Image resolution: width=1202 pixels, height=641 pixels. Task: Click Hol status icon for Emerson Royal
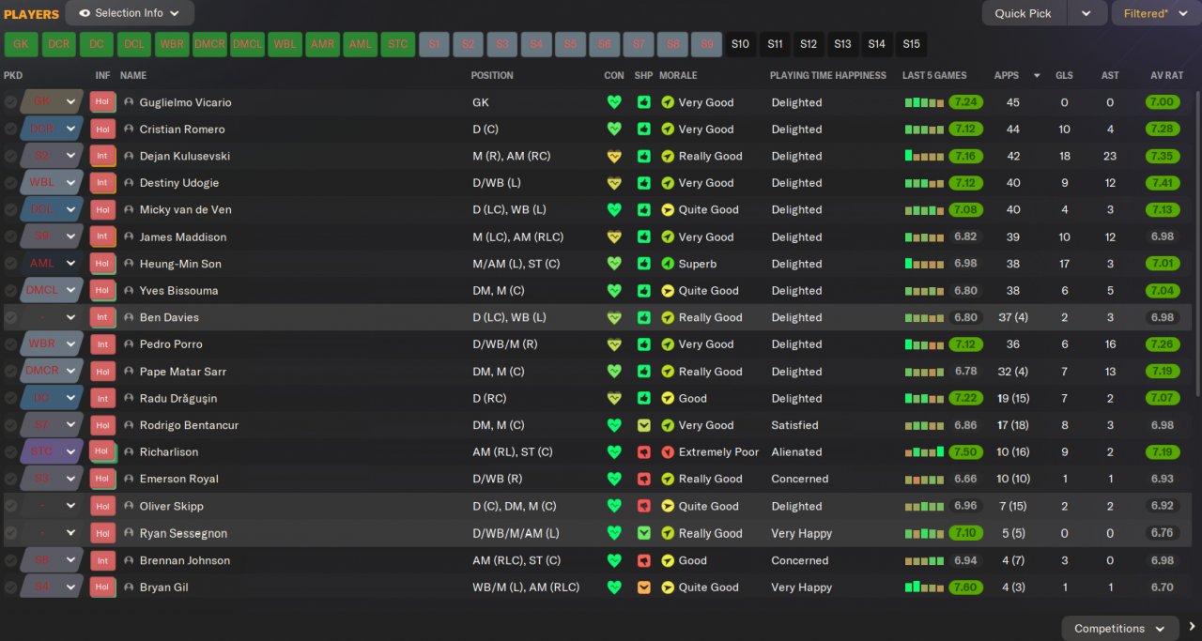pos(102,479)
